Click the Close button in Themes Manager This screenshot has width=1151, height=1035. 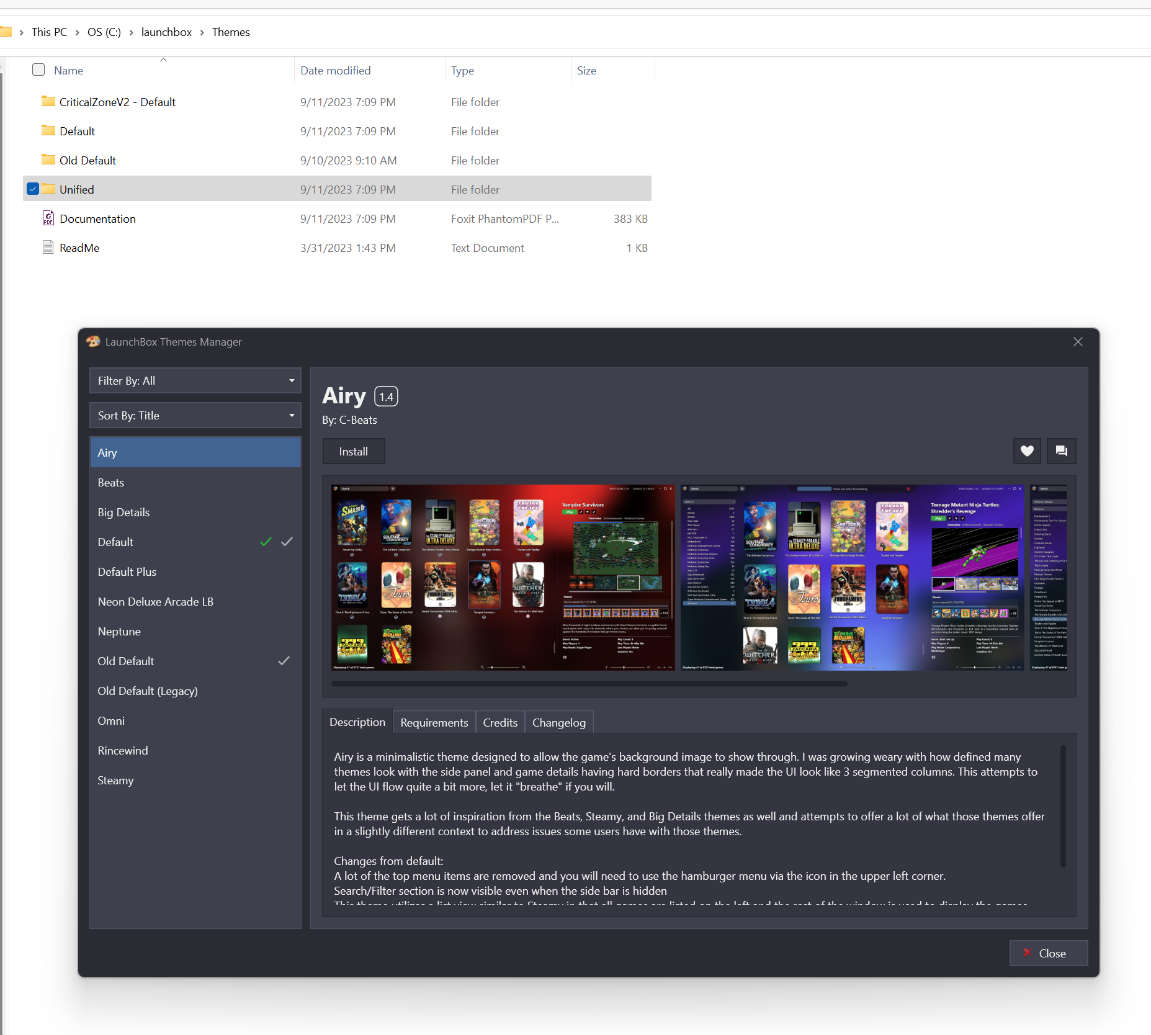(1049, 953)
